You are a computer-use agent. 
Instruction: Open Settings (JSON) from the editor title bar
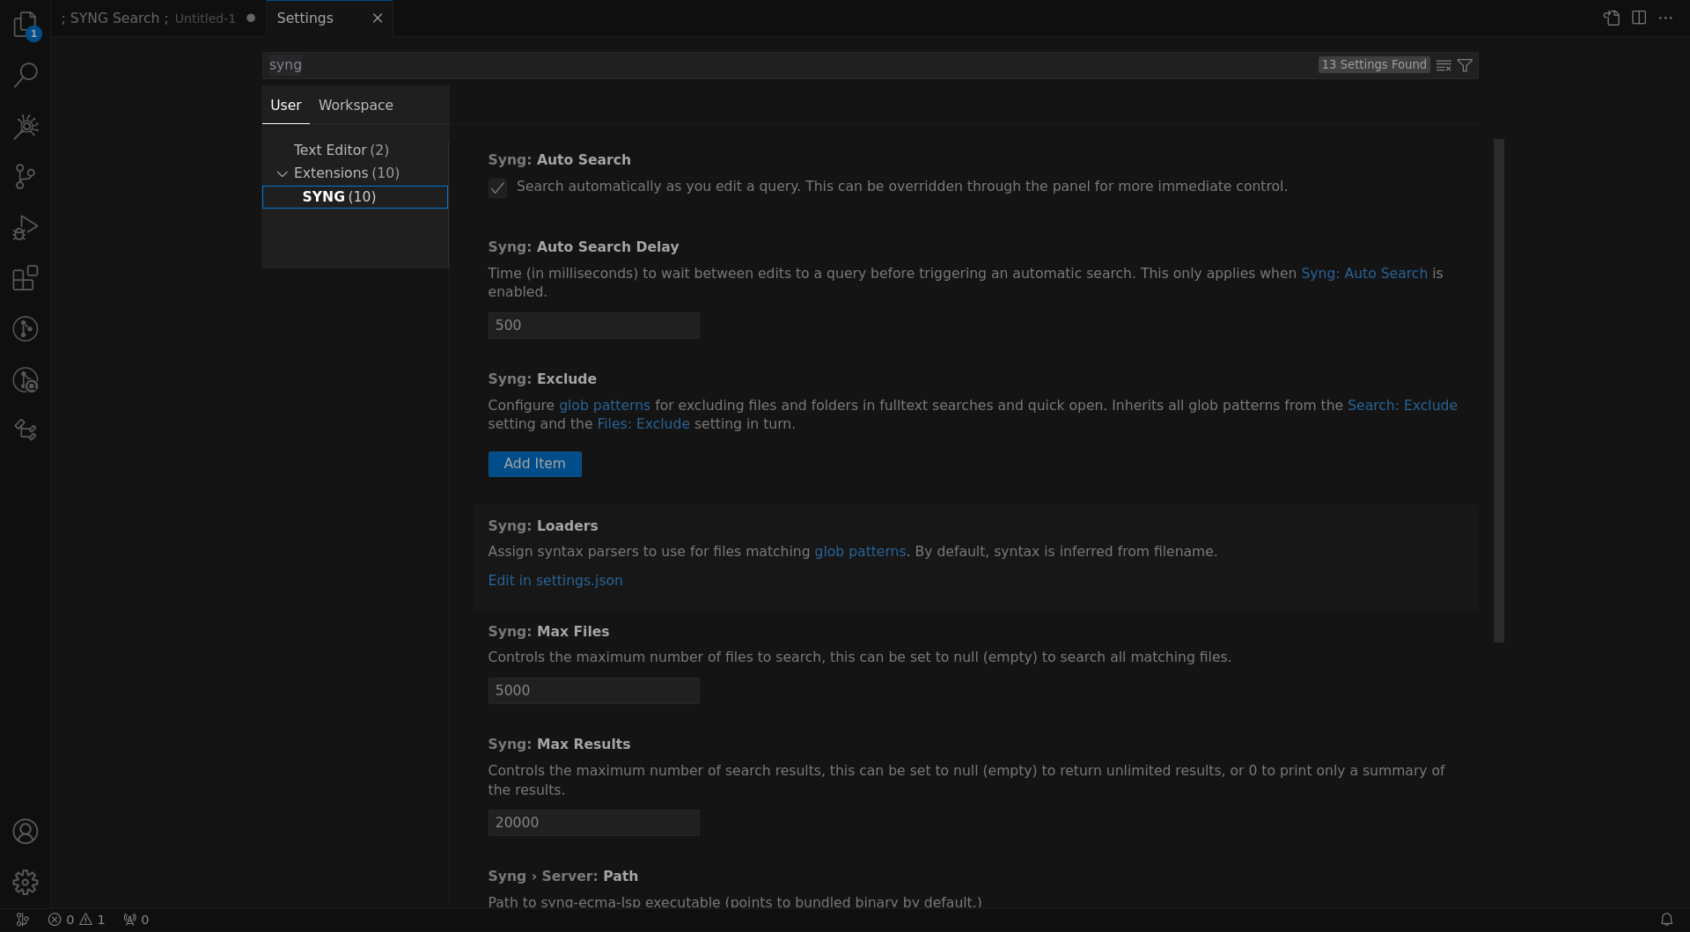pyautogui.click(x=1611, y=18)
